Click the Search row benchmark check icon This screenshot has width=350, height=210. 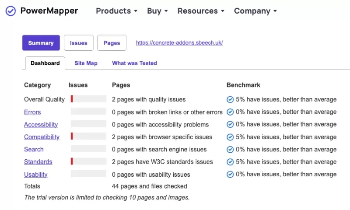click(x=230, y=150)
